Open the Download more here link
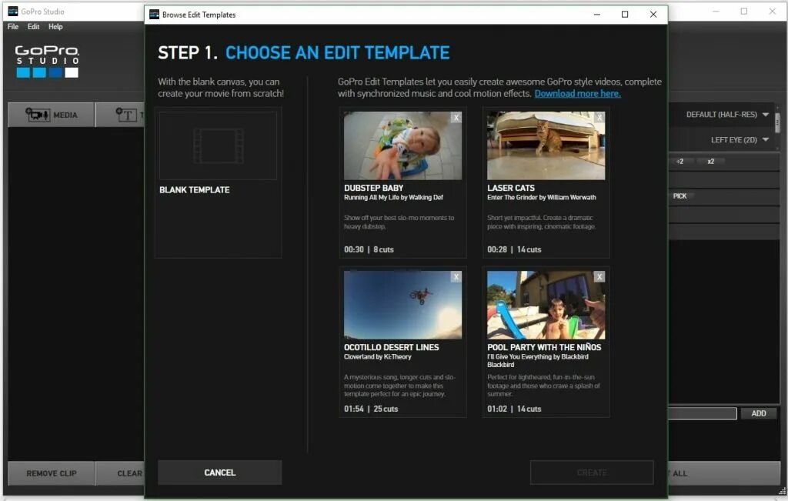The image size is (788, 501). click(x=577, y=93)
